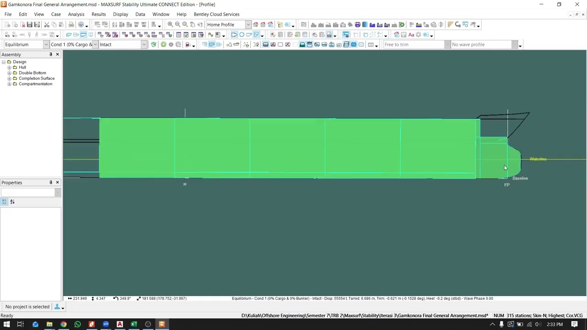Open the Results menu
The width and height of the screenshot is (587, 330).
point(99,14)
